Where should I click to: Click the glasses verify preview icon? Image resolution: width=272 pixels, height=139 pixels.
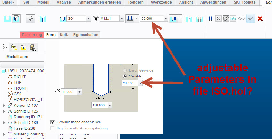242,18
